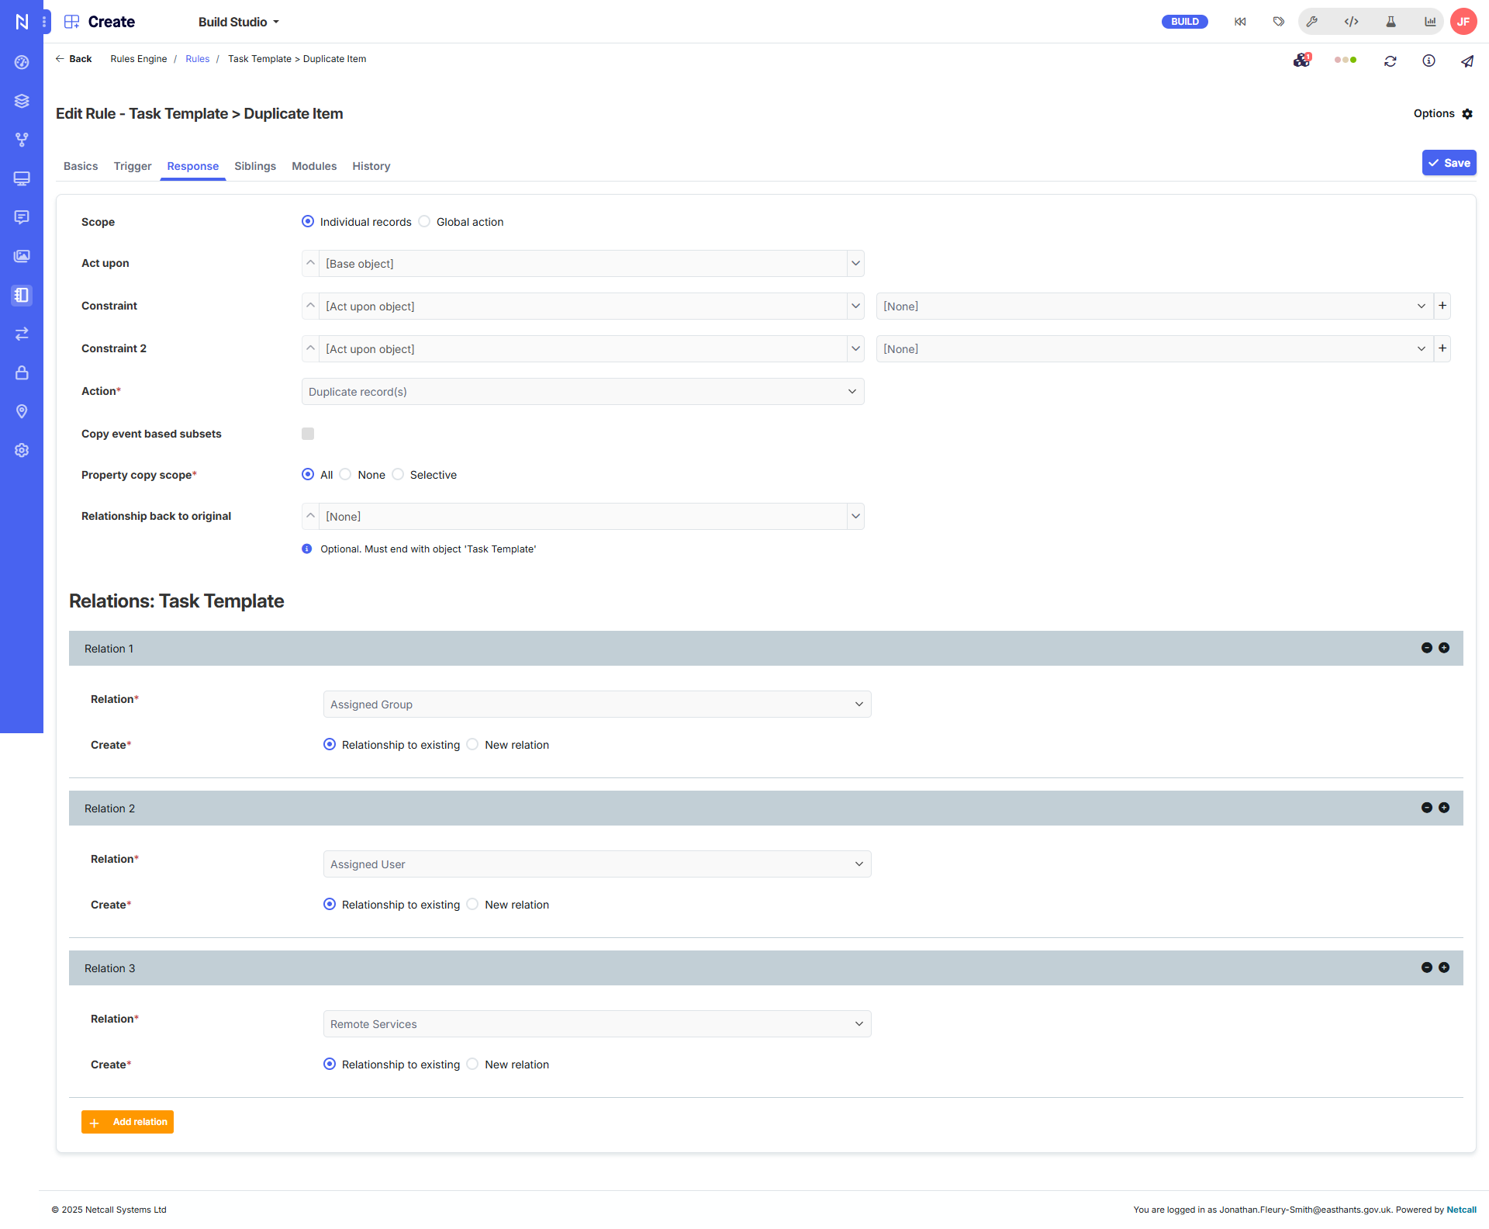Open the History tab
This screenshot has height=1229, width=1489.
click(371, 166)
